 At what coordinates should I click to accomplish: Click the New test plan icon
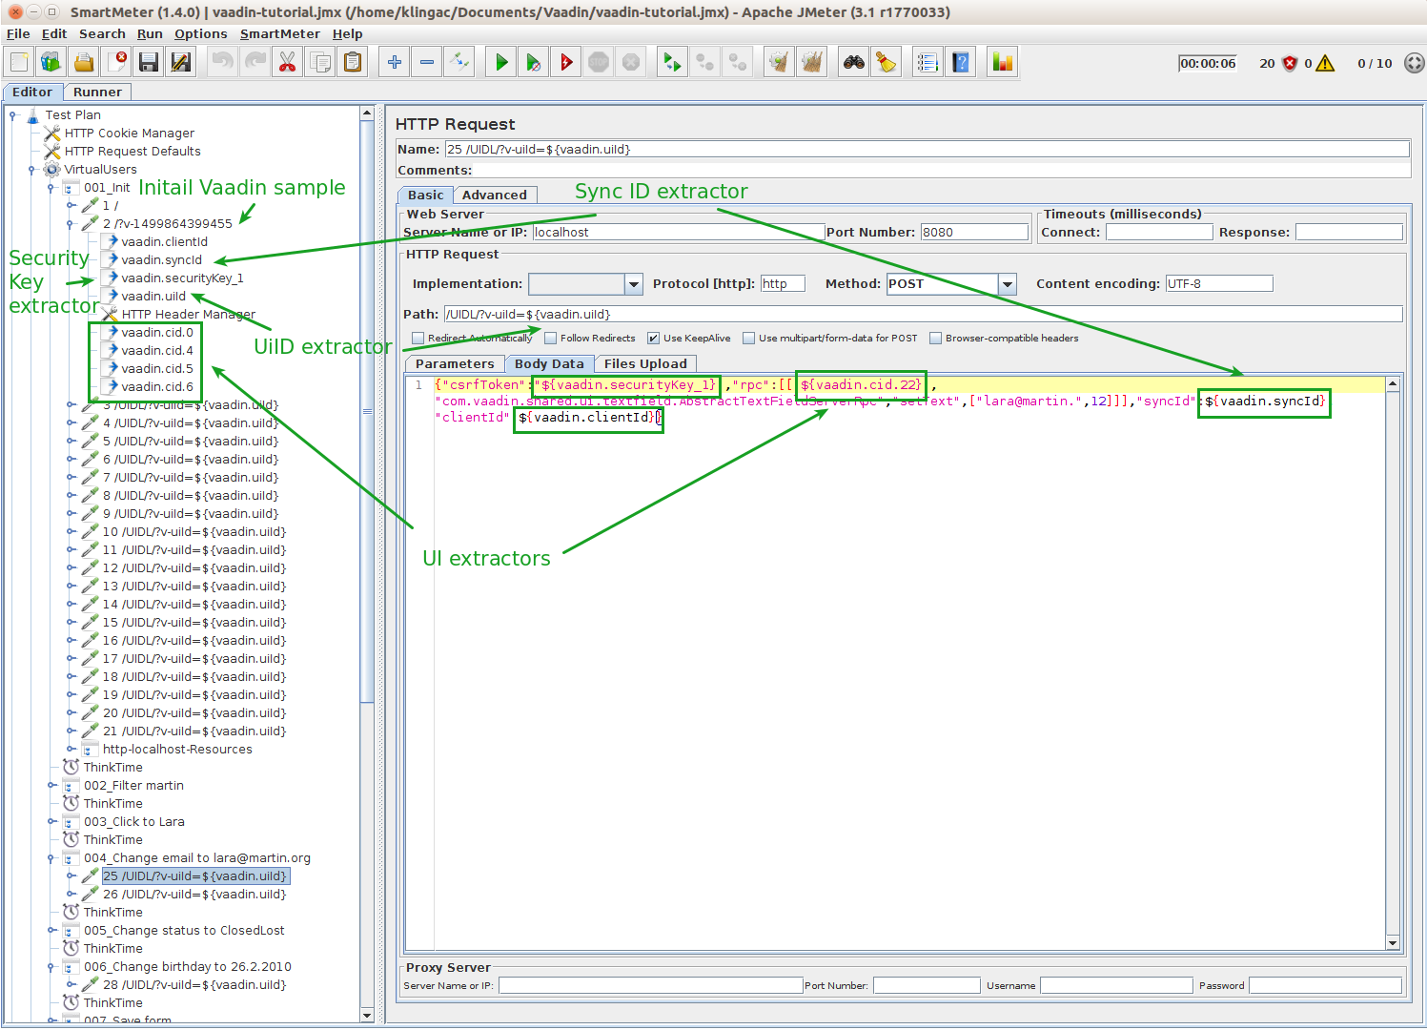pos(19,63)
